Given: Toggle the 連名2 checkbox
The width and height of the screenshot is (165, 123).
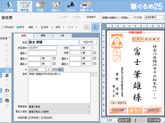Looking at the screenshot, I should [54, 58].
